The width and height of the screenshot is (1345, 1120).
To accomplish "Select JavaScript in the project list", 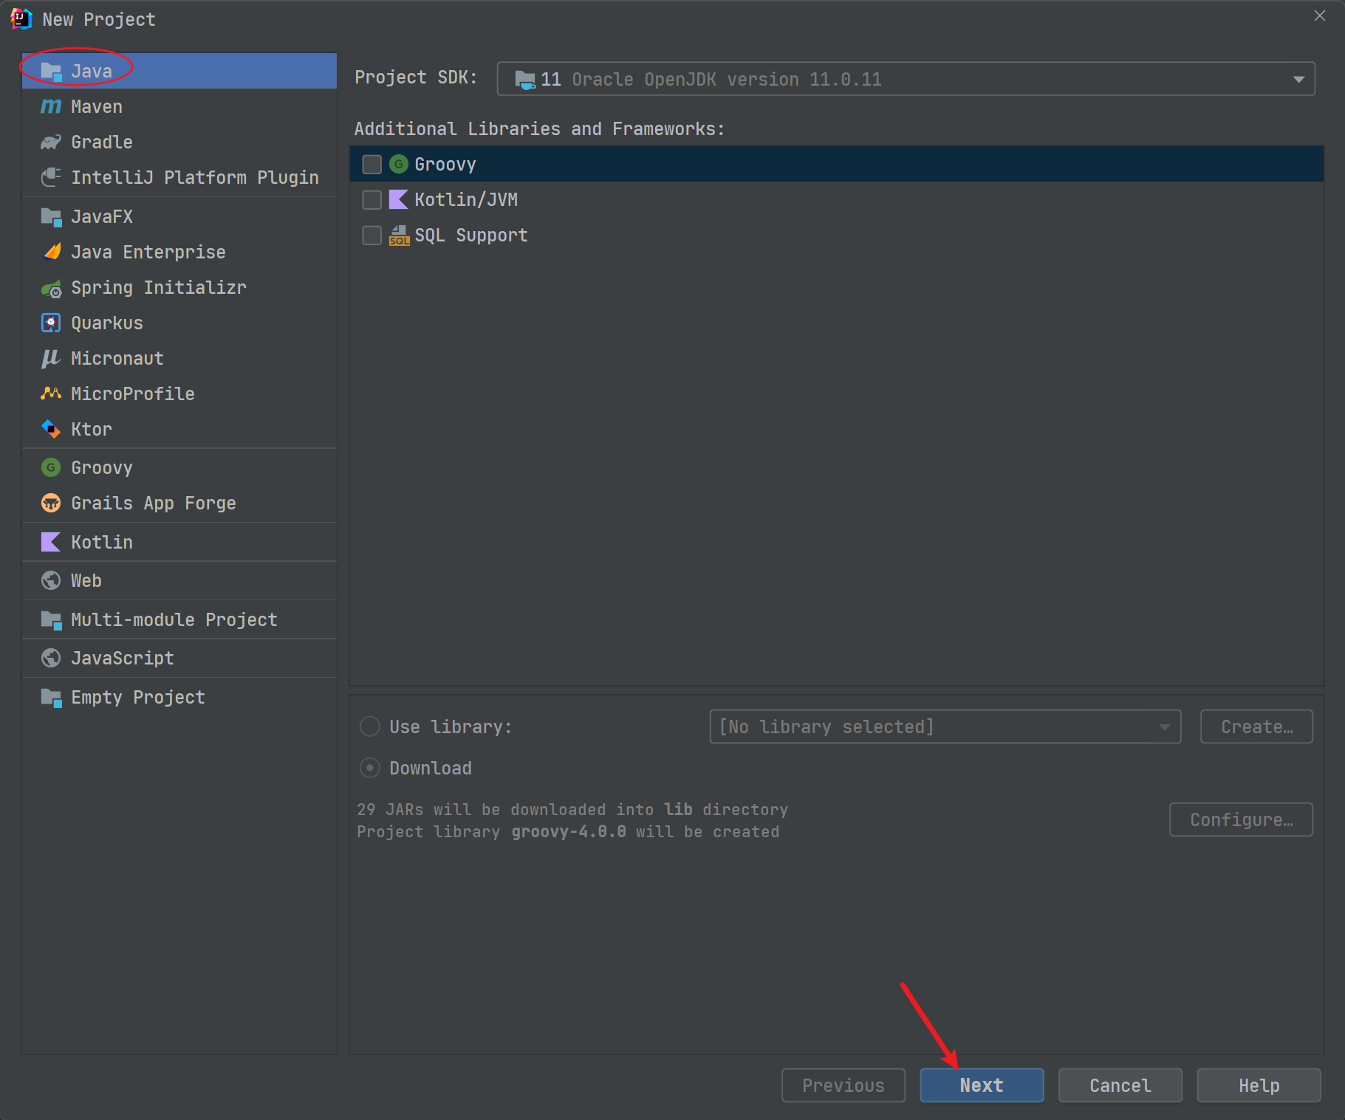I will click(179, 658).
